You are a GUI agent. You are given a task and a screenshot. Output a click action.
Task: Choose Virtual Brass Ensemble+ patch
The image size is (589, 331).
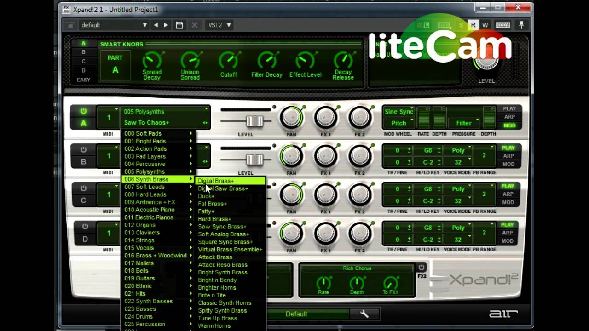(x=230, y=250)
